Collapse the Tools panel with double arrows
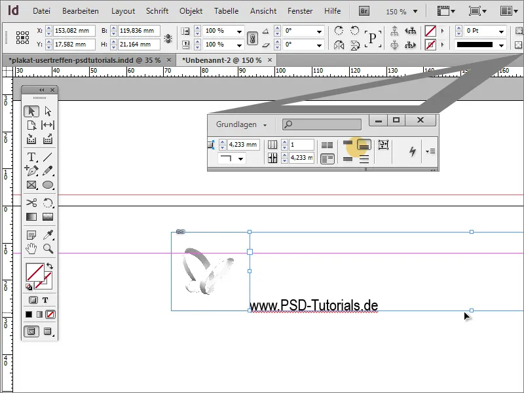Image resolution: width=524 pixels, height=393 pixels. tap(43, 89)
